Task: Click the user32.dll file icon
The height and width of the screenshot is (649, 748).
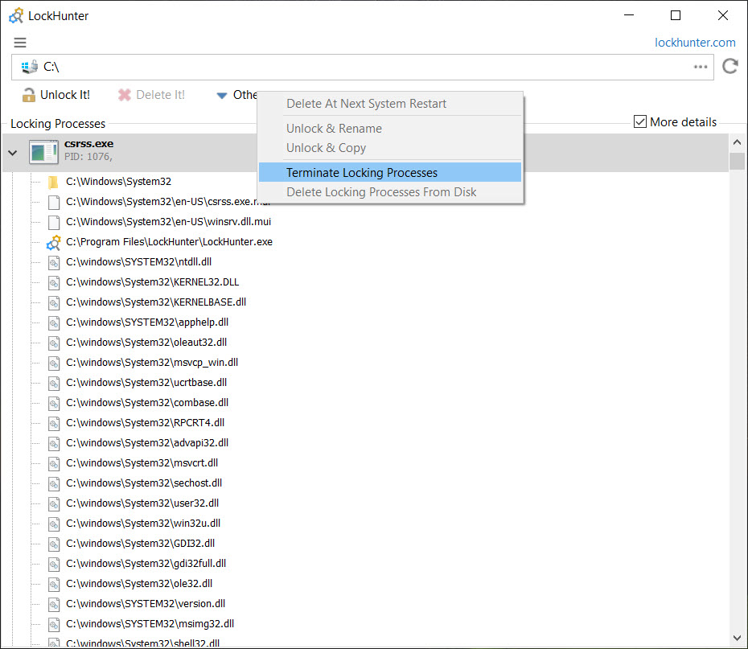Action: 54,503
